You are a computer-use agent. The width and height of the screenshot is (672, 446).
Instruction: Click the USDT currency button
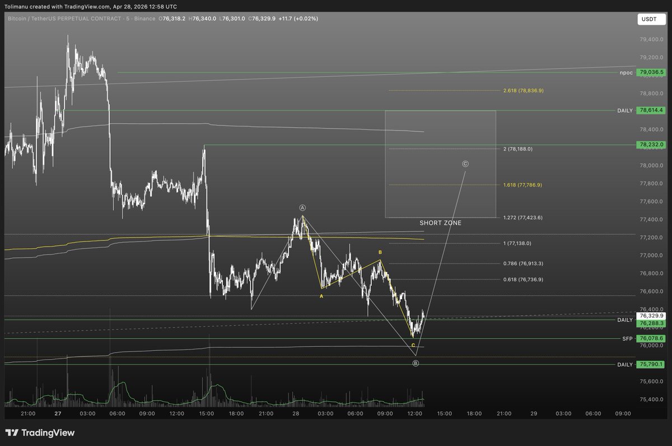pyautogui.click(x=651, y=20)
